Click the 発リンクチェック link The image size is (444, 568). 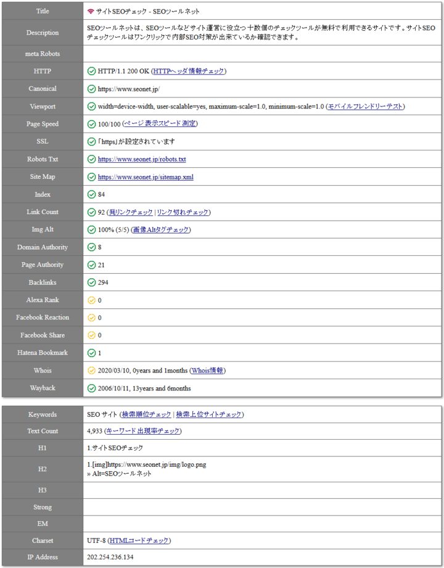point(130,212)
